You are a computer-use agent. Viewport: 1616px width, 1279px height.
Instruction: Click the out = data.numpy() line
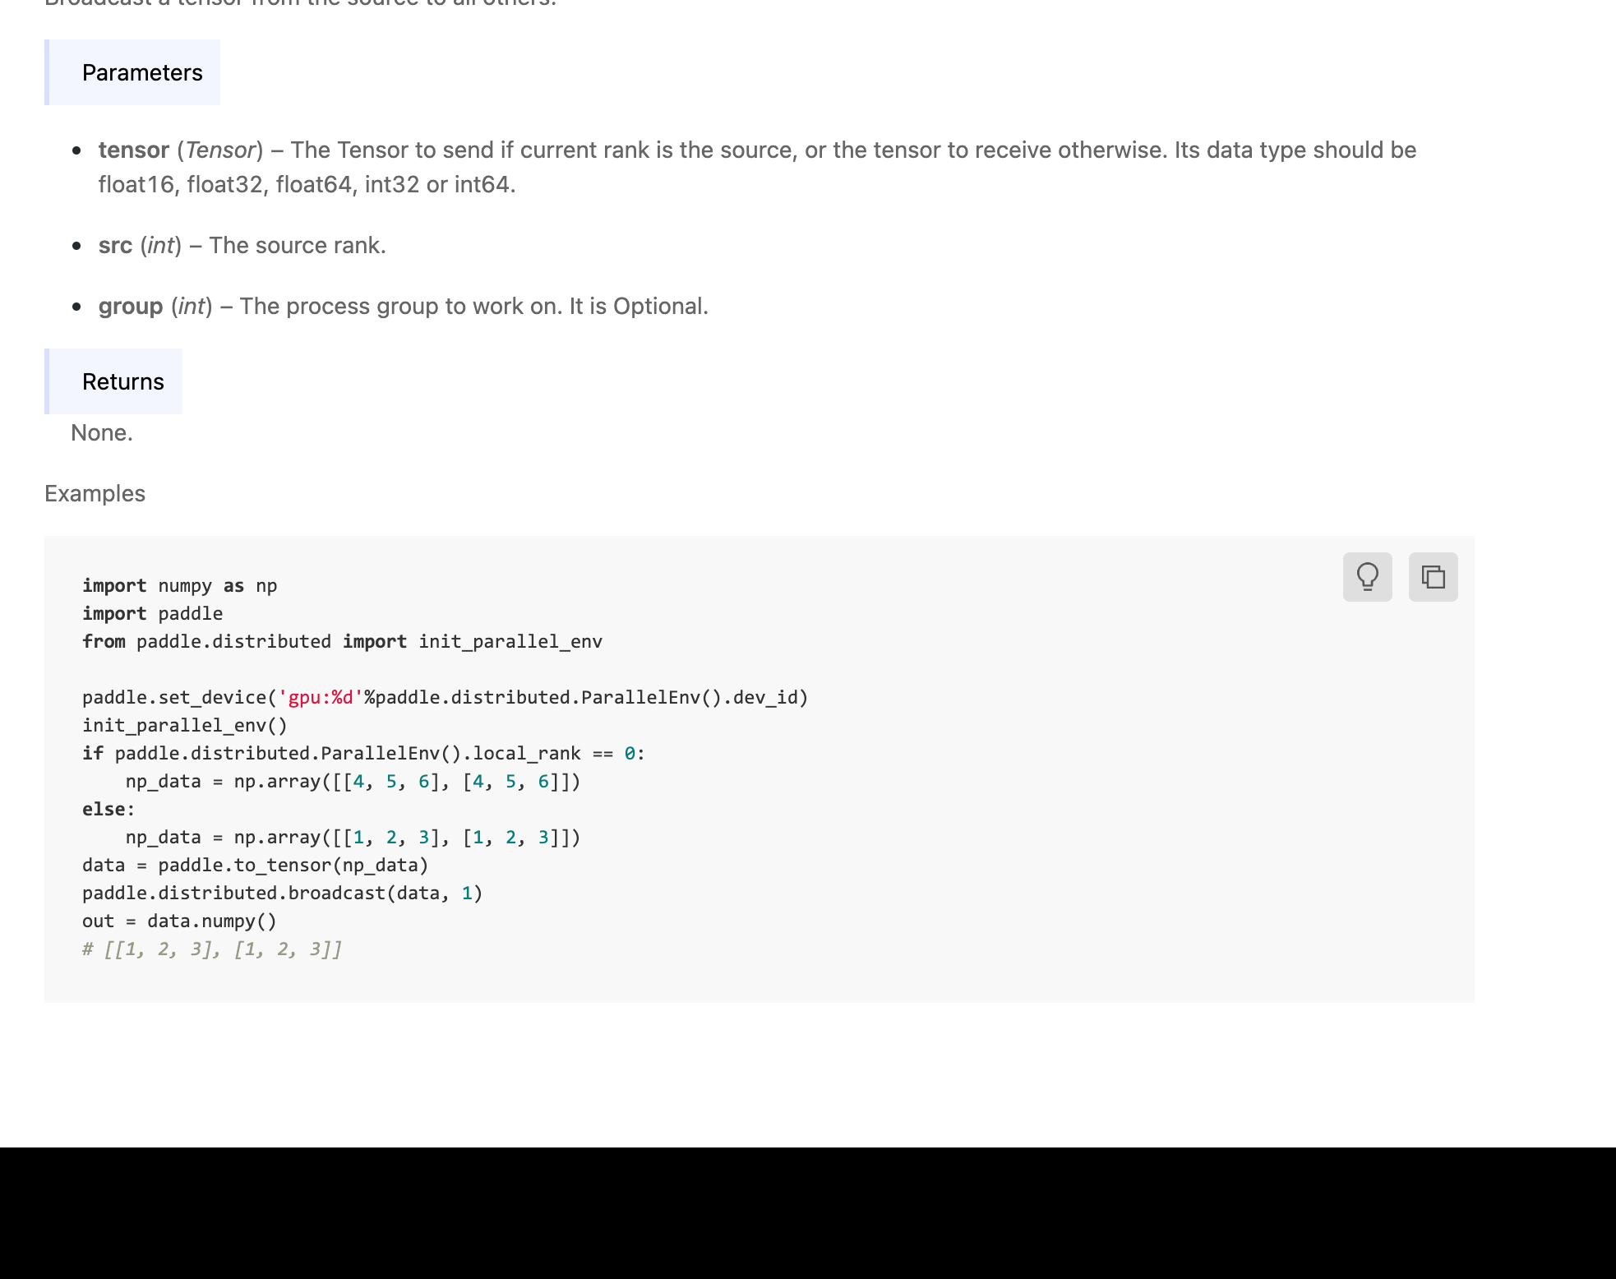pos(179,921)
